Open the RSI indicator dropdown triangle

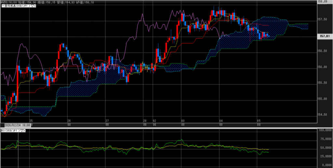pos(22,130)
